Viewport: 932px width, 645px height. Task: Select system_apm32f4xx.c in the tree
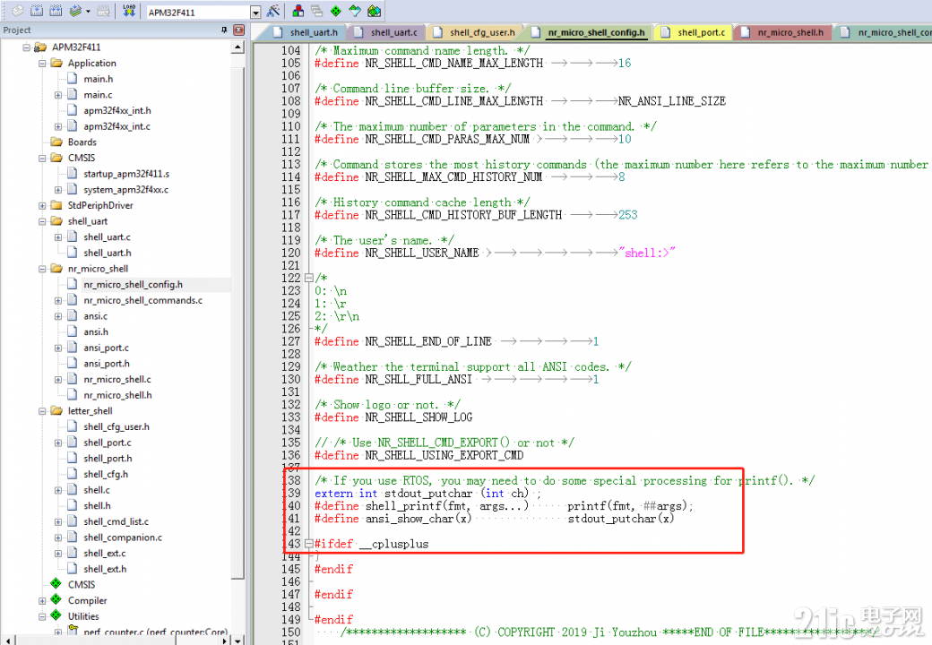click(x=126, y=189)
